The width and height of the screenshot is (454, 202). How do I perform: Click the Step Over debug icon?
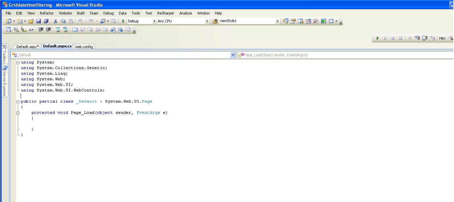click(425, 38)
